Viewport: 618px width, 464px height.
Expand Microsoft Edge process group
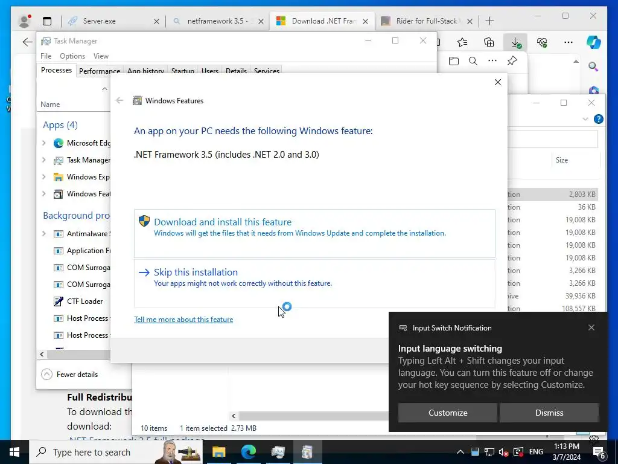tap(44, 143)
